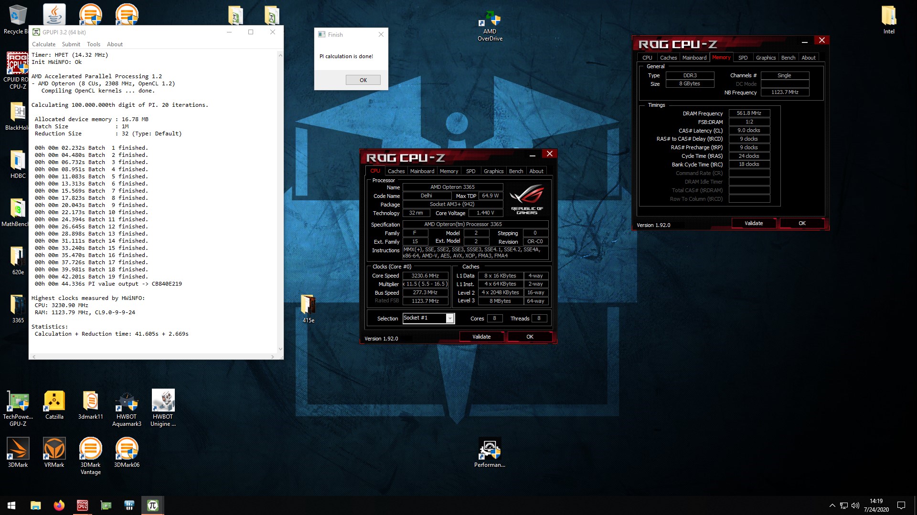Open the 3365 desktop folder
Screen dimensions: 917x515
(x=18, y=309)
